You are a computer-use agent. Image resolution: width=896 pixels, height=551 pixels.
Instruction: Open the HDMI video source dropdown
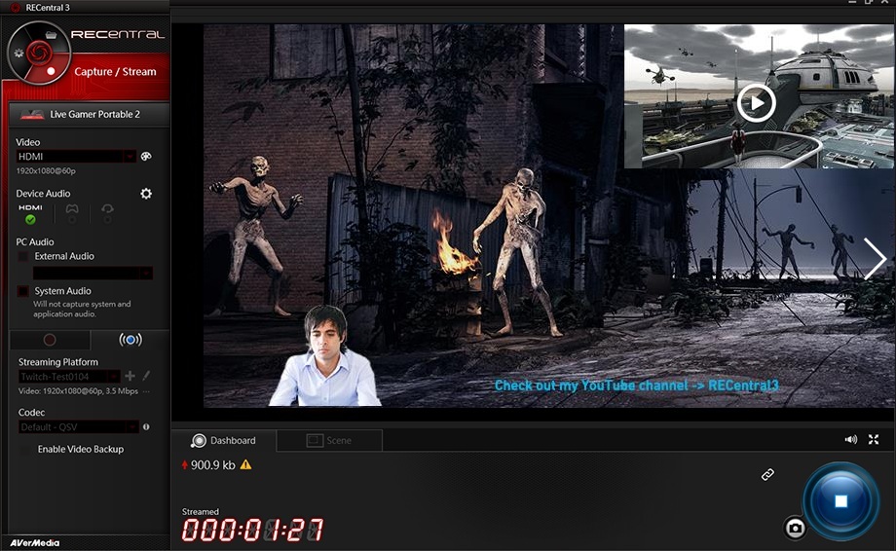pos(76,157)
